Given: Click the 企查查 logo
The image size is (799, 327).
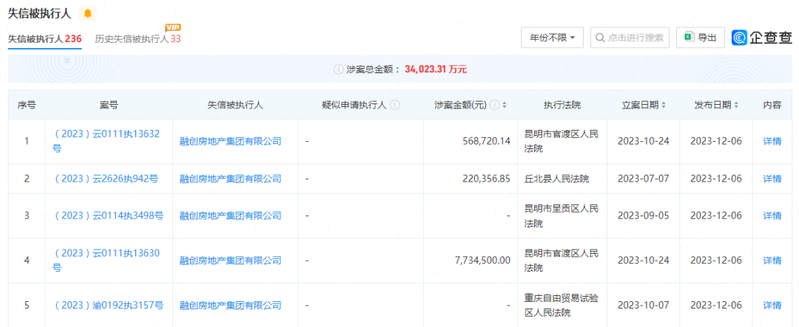Looking at the screenshot, I should click(x=762, y=37).
